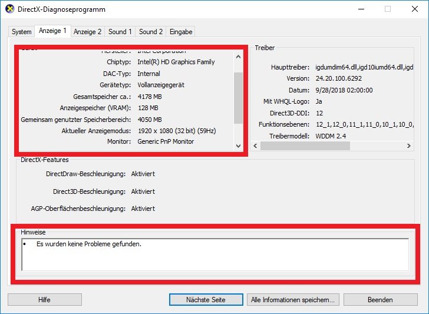The image size is (429, 314).
Task: Minimize the DirectX-Diagnoseprogramm window
Action: [x=361, y=9]
